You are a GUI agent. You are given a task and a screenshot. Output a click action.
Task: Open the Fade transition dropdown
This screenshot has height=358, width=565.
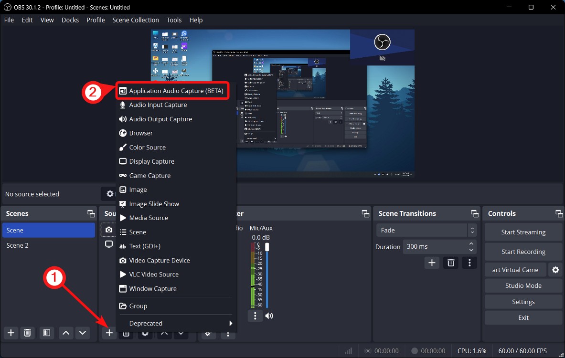click(422, 230)
